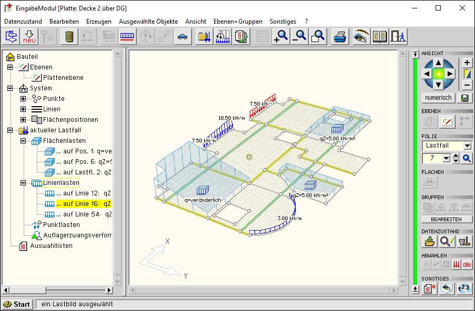The image size is (475, 311).
Task: Click the eye view settings icon
Action: coord(361,36)
